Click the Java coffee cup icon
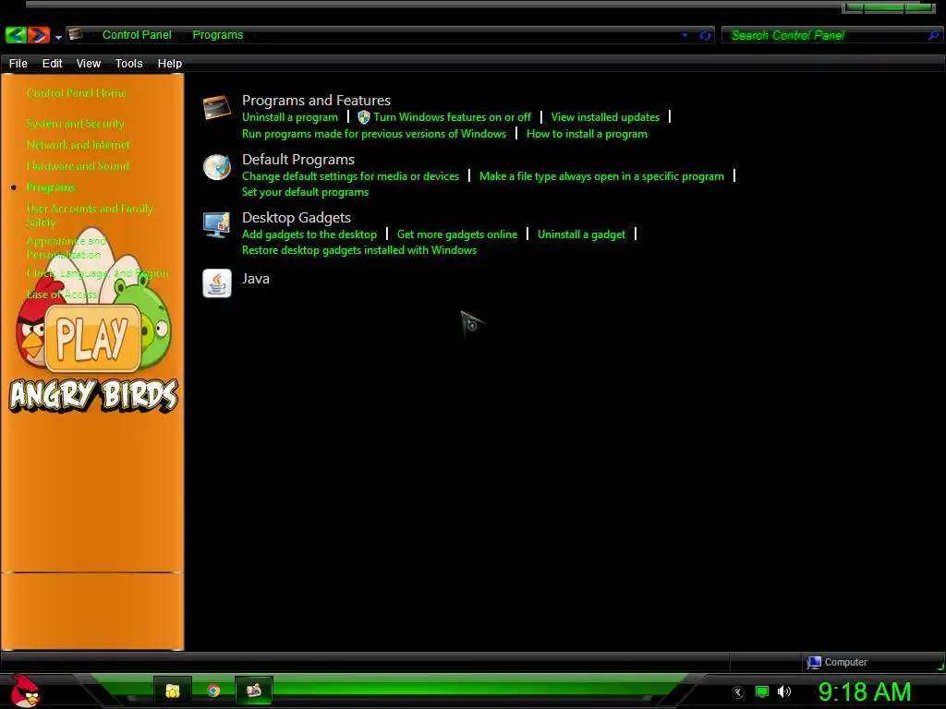946x709 pixels. [216, 282]
